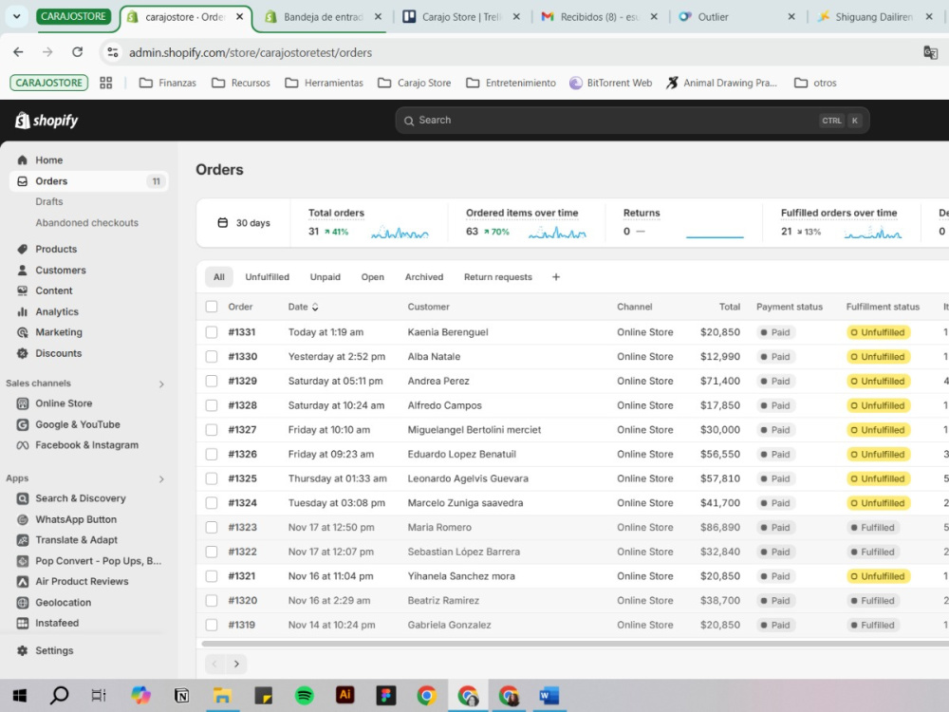
Task: Open BitTorrent Web bookmark
Action: coord(611,83)
